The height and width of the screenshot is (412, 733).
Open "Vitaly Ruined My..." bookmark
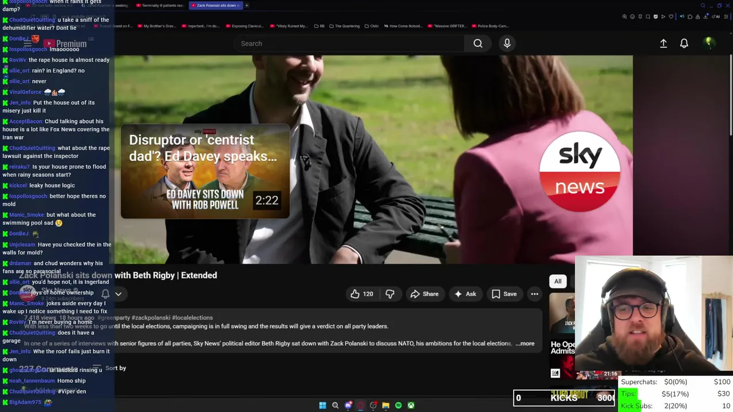point(289,26)
